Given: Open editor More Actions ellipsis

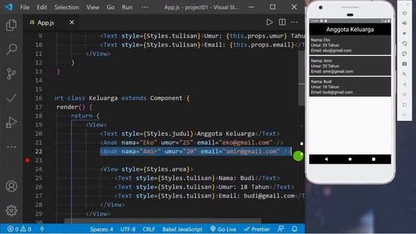Looking at the screenshot, I should 294,22.
